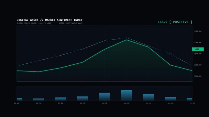Click the 3900.00 price axis label
This screenshot has width=209, height=117.
point(198,31)
